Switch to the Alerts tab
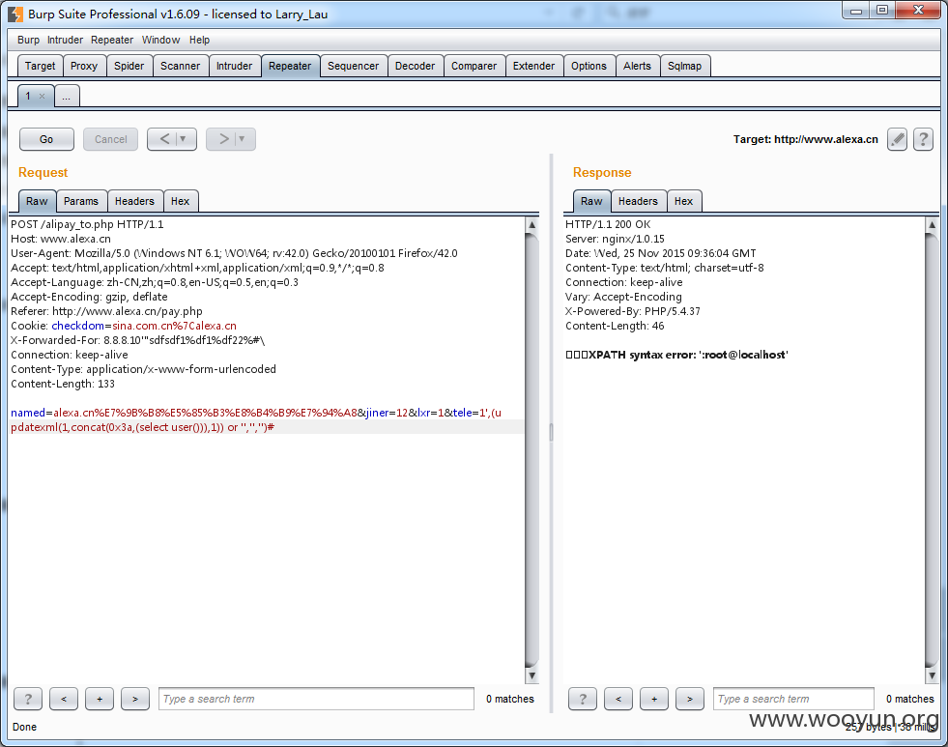The image size is (948, 747). pos(637,66)
